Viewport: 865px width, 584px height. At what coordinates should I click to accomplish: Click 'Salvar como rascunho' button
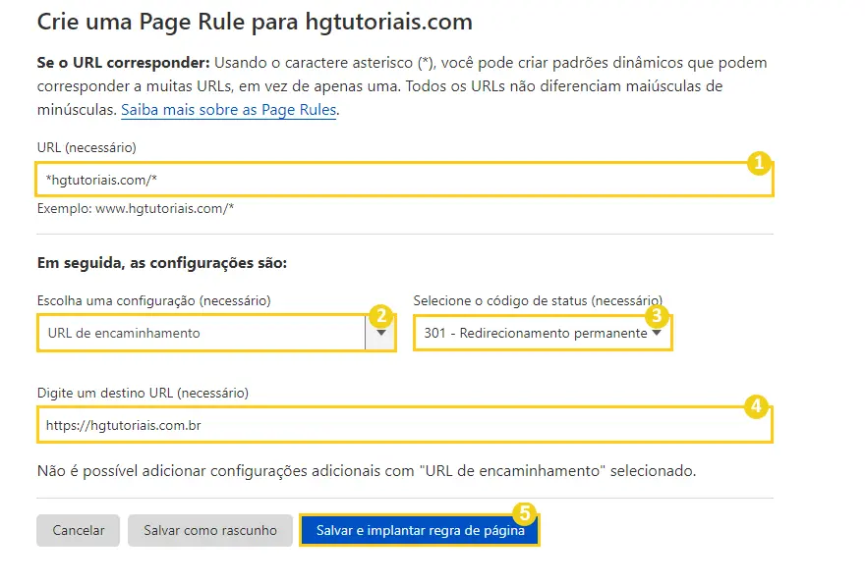[x=210, y=531]
